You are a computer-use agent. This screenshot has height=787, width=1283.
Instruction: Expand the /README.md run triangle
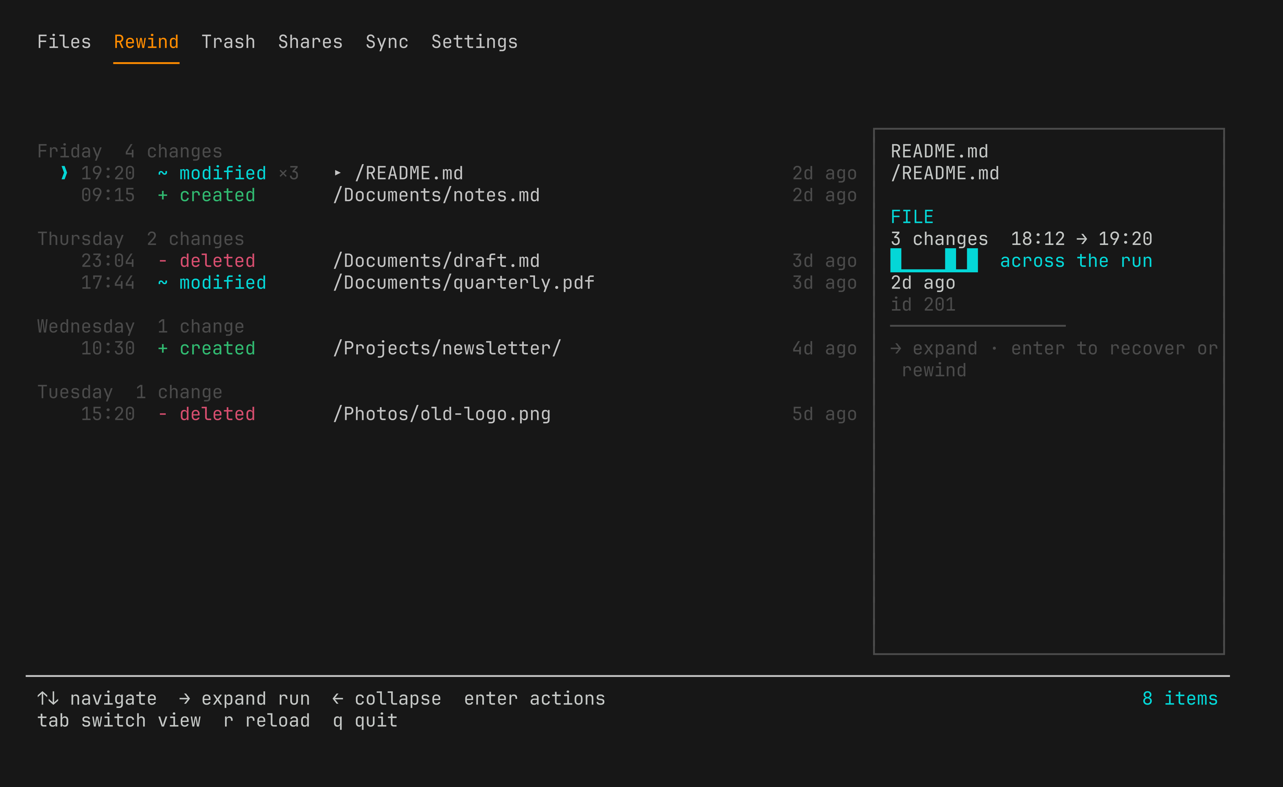(x=338, y=173)
